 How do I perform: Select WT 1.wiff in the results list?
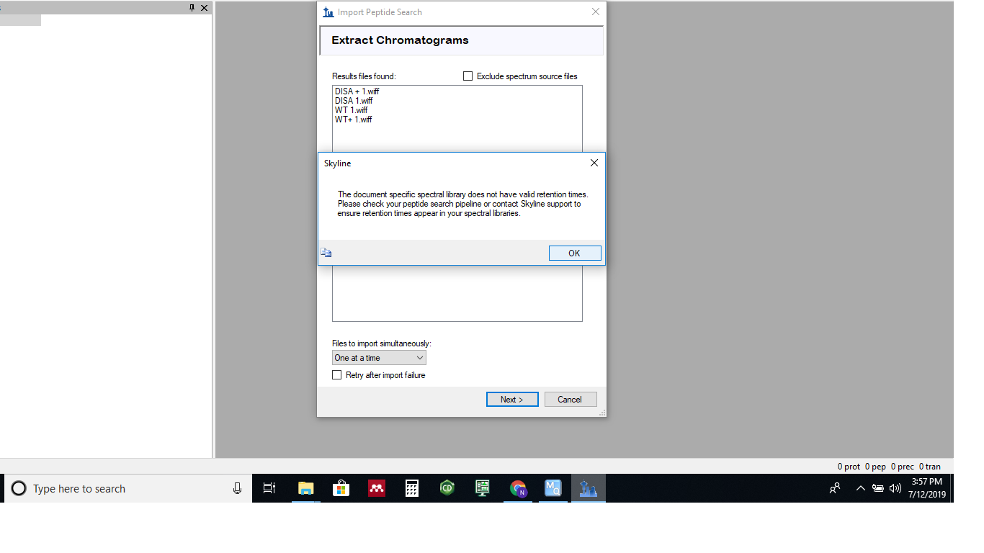(352, 110)
